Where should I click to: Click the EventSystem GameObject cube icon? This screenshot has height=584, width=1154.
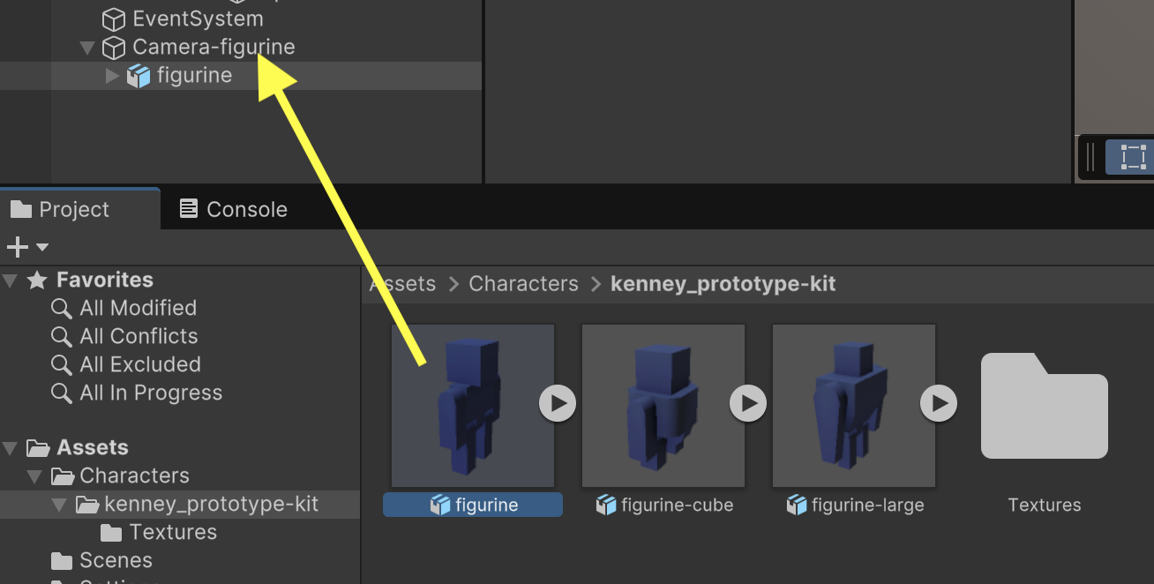point(114,19)
